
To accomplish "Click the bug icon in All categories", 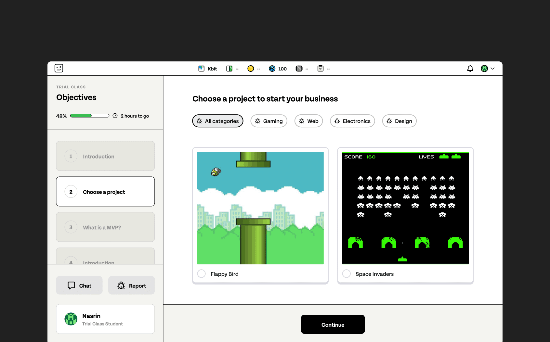I will (x=199, y=121).
